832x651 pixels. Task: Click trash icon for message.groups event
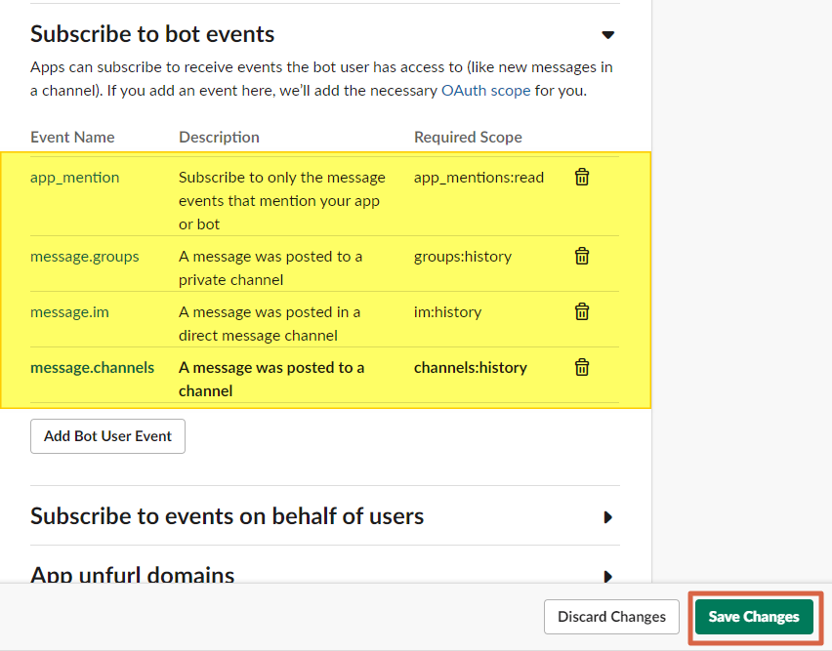tap(581, 256)
